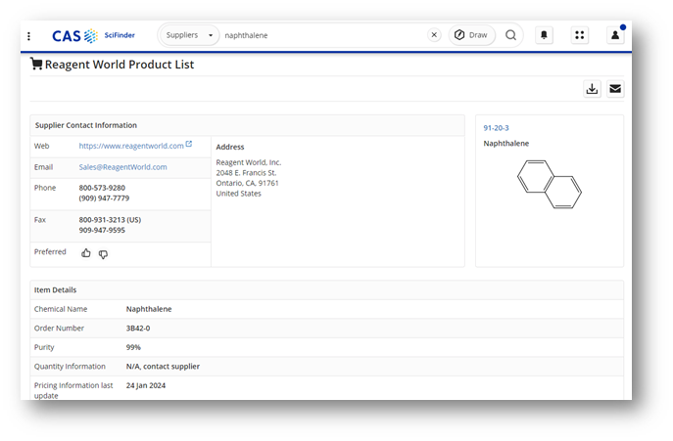Image resolution: width=673 pixels, height=441 pixels.
Task: Email the product list
Action: pyautogui.click(x=615, y=89)
